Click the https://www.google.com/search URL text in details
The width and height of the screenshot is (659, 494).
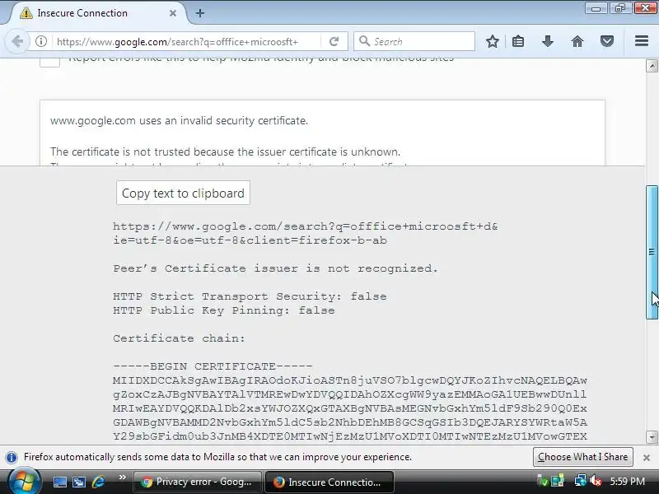click(x=305, y=226)
